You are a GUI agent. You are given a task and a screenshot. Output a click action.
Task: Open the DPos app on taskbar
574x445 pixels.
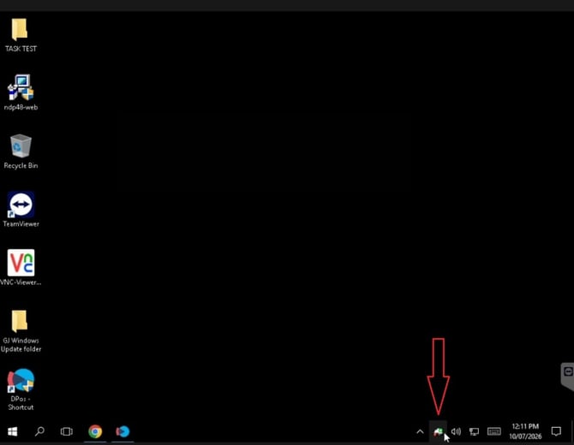(123, 431)
